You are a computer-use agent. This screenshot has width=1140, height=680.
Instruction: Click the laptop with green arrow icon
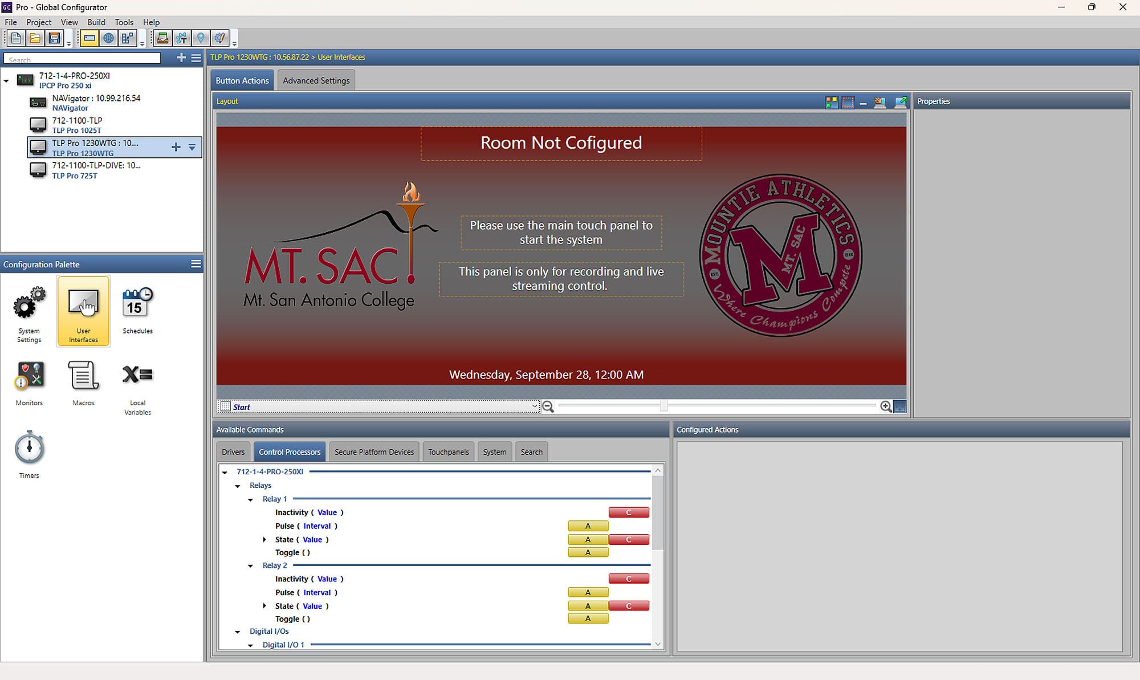click(901, 102)
